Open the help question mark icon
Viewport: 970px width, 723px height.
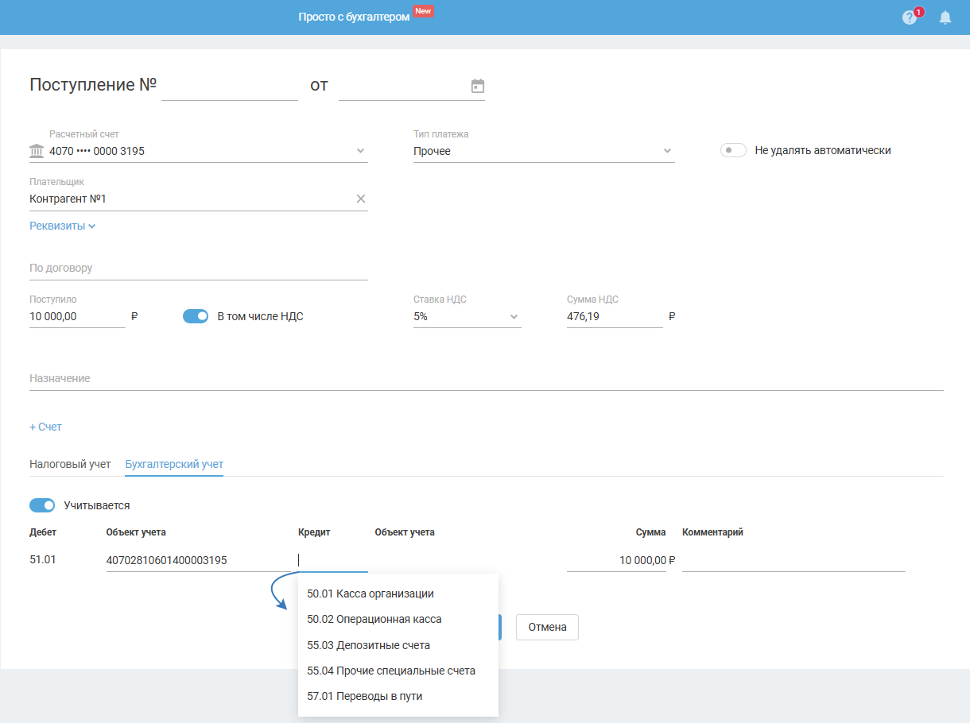(910, 17)
